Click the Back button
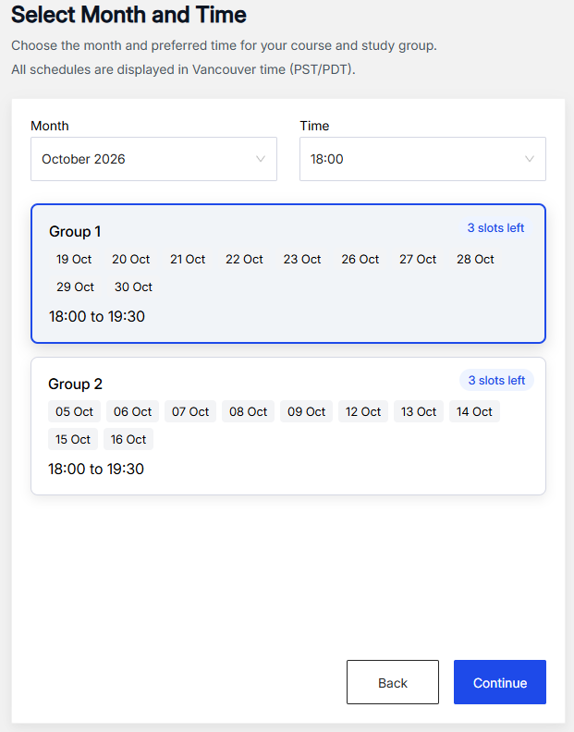This screenshot has width=574, height=732. (393, 682)
